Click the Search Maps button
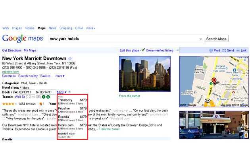The height and width of the screenshot is (167, 250). coord(216,39)
